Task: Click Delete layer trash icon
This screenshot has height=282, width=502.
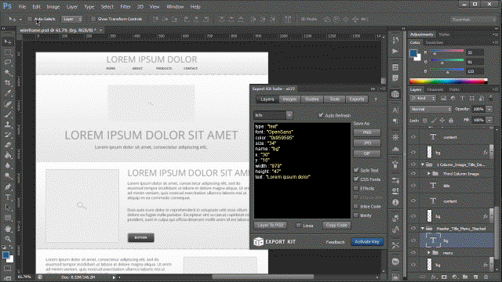Action: [486, 277]
